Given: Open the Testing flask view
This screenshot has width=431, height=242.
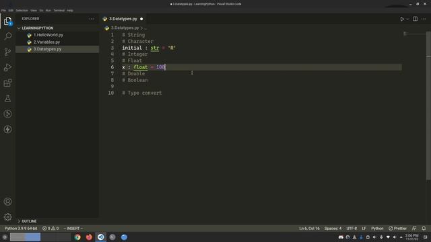Looking at the screenshot, I should [x=7, y=98].
